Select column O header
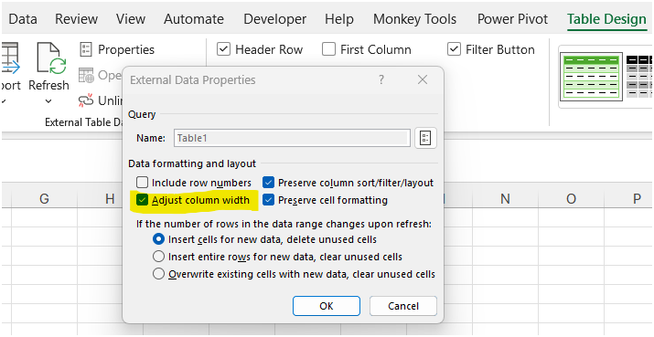The height and width of the screenshot is (337, 654). [571, 199]
